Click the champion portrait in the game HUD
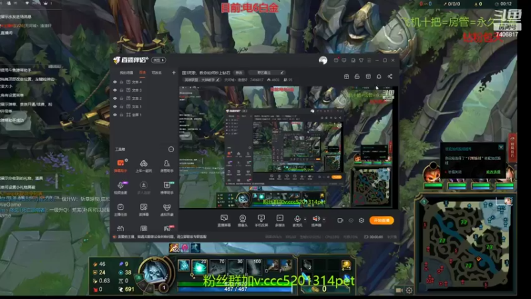The width and height of the screenshot is (531, 299). point(155,271)
